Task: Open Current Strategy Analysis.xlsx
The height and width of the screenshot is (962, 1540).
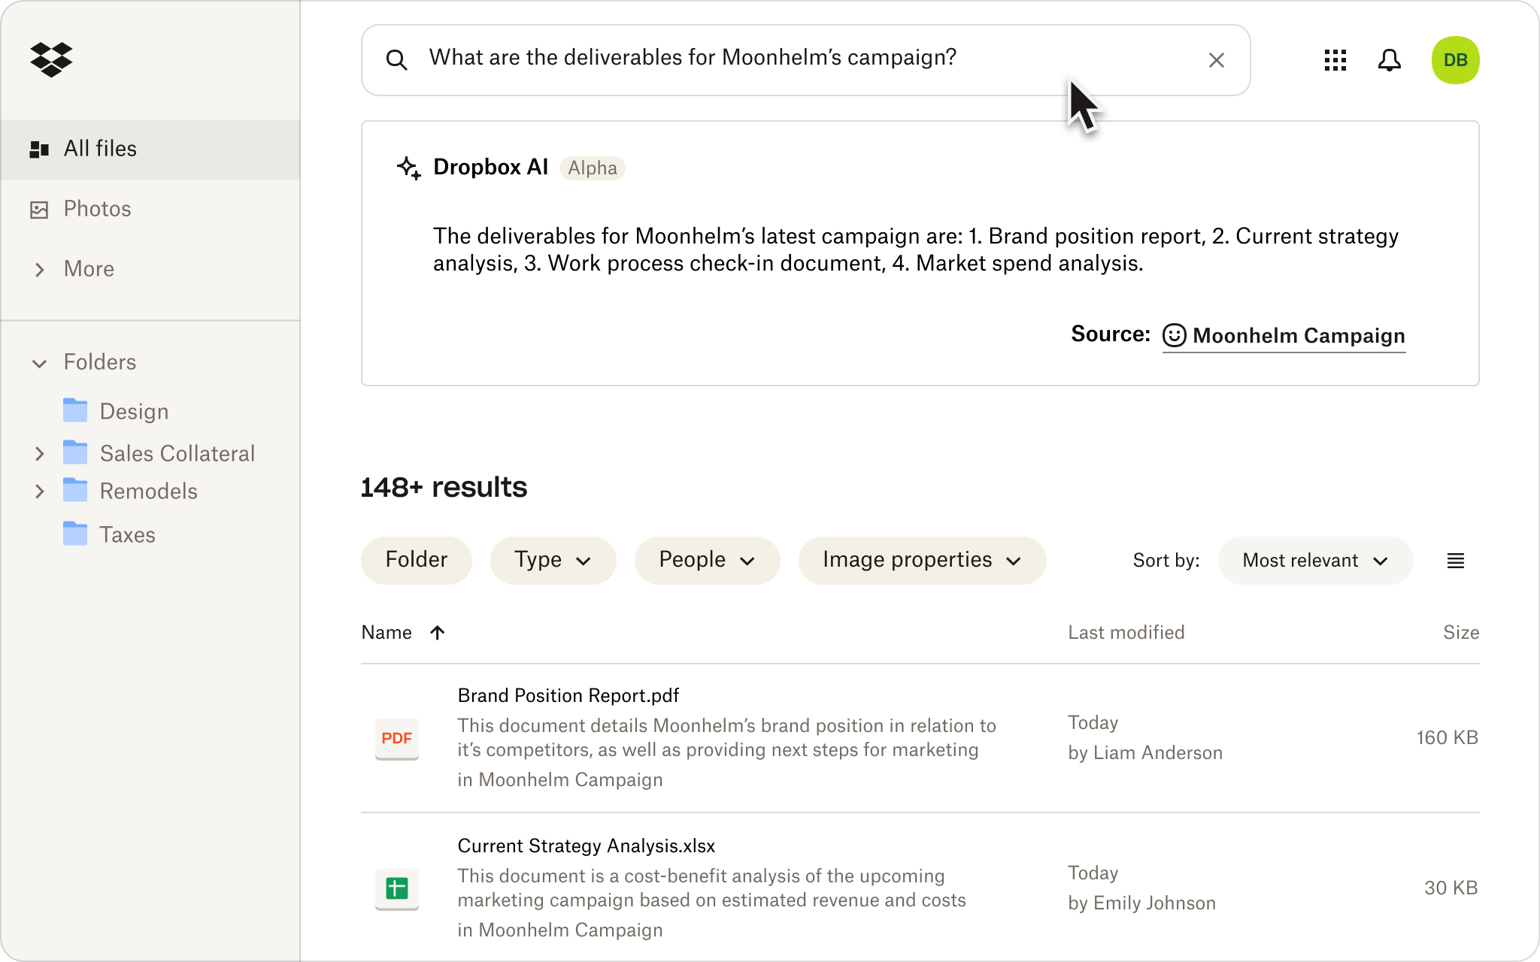Action: (x=586, y=846)
